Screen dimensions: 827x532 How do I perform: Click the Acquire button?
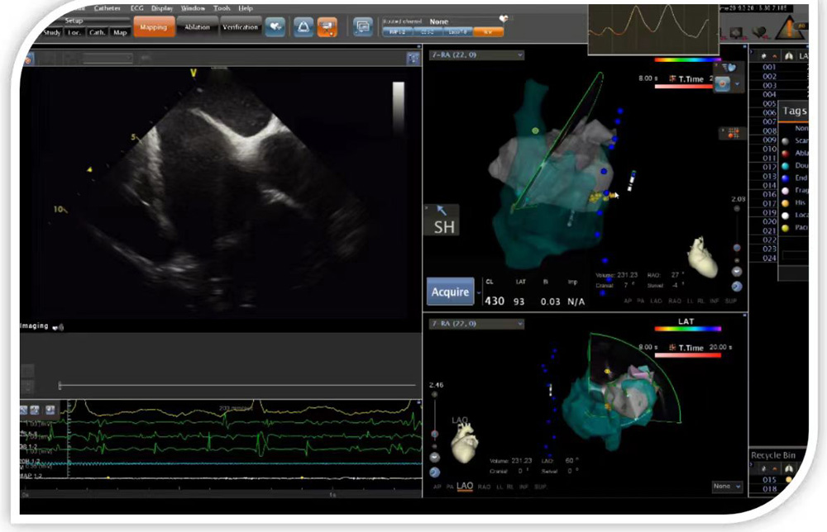(x=451, y=292)
